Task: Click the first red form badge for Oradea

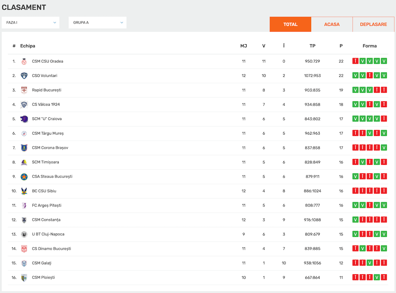Action: [355, 61]
